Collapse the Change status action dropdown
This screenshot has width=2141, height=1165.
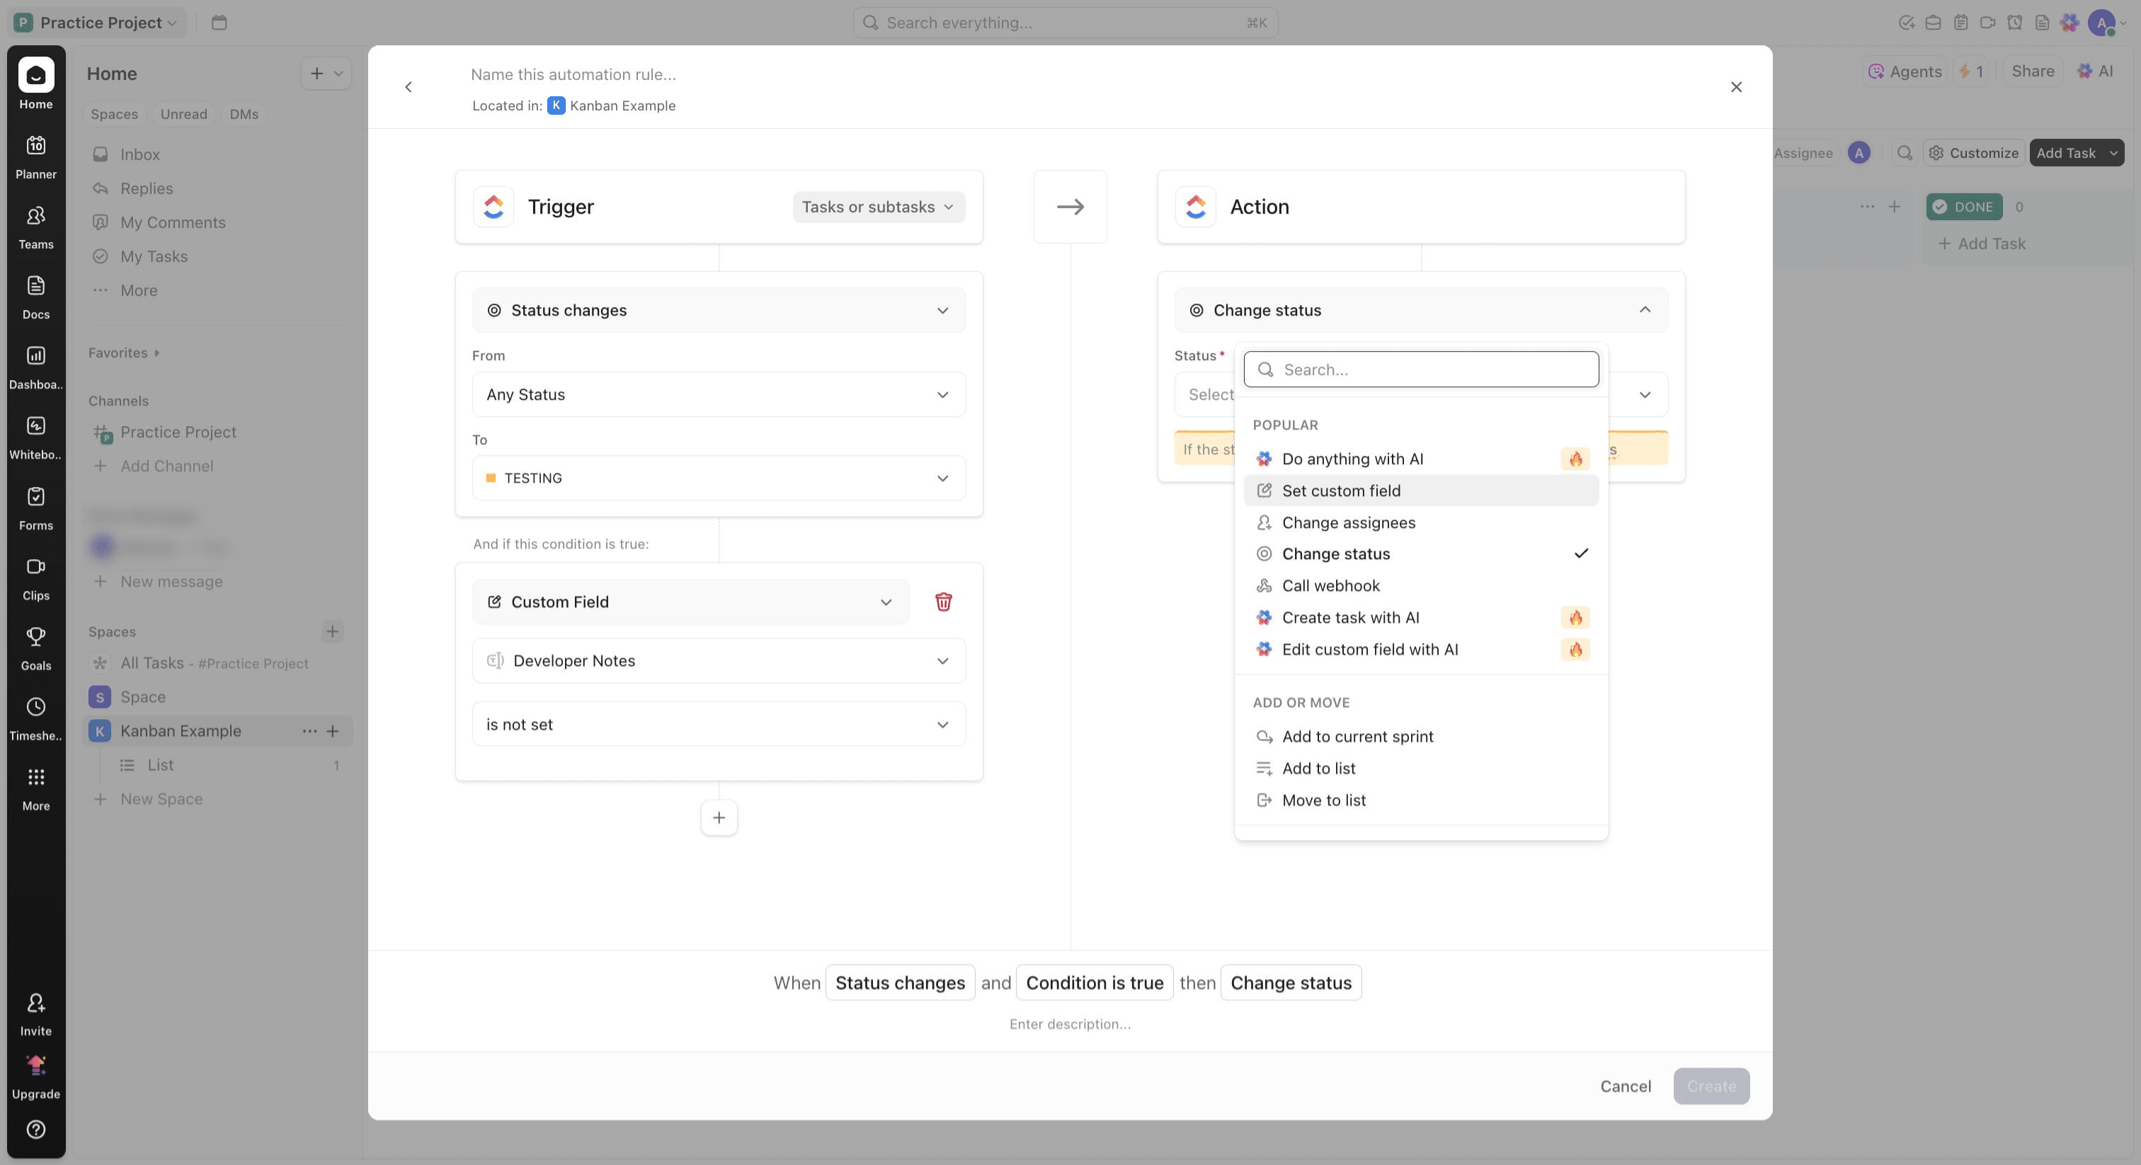(1420, 310)
